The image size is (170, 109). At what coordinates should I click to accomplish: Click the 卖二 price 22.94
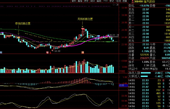[146, 20]
